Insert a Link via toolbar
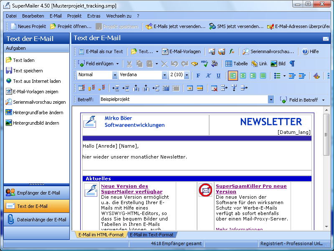This screenshot has width=334, height=251. click(259, 64)
